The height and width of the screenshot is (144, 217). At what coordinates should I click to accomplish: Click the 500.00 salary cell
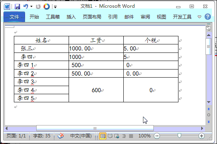96,73
